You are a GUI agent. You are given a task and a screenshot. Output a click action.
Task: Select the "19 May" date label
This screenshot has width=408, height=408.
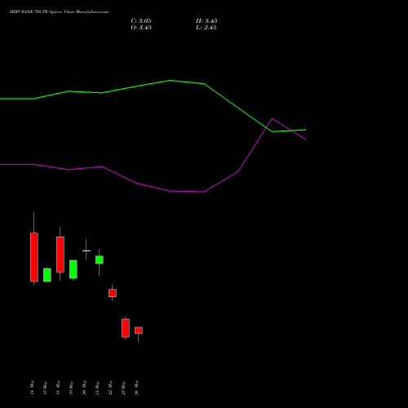71,388
